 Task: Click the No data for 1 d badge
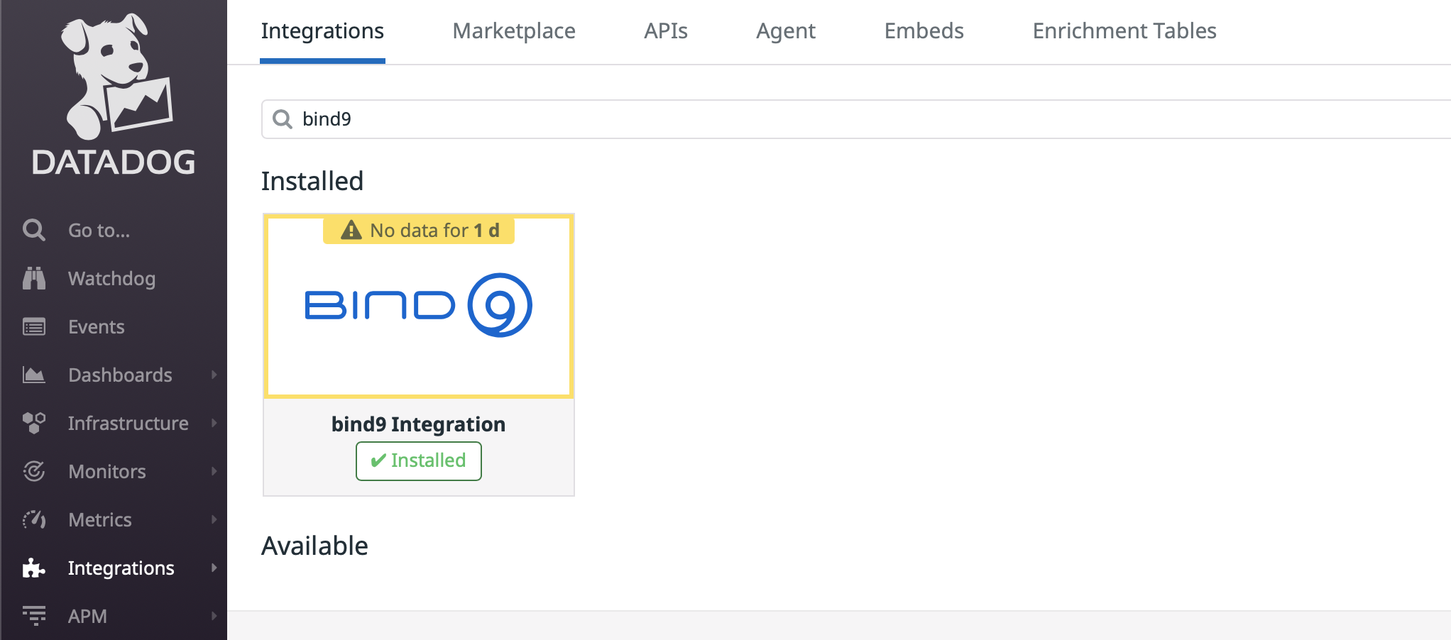(419, 230)
